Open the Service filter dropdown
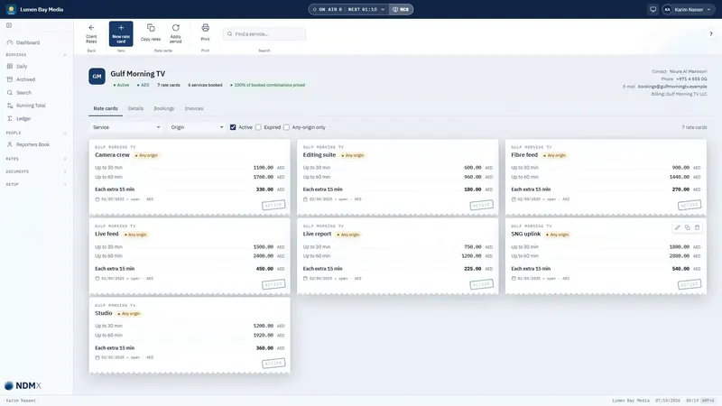The height and width of the screenshot is (406, 722). (126, 127)
